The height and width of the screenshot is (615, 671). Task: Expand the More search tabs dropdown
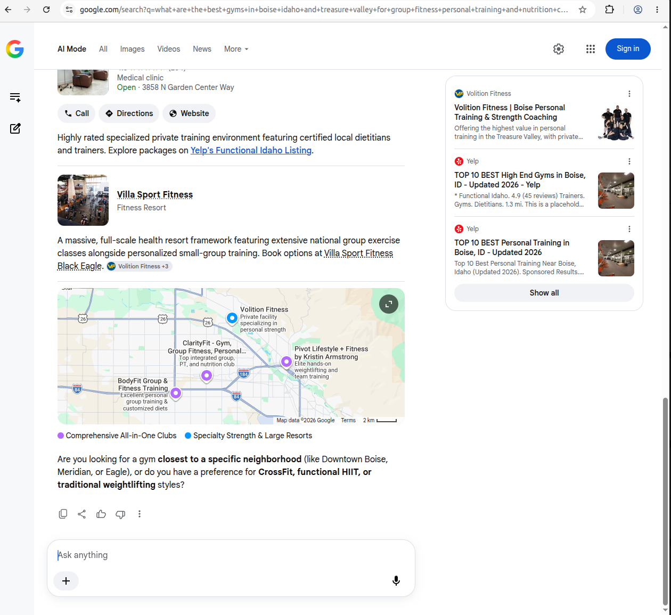pos(236,49)
